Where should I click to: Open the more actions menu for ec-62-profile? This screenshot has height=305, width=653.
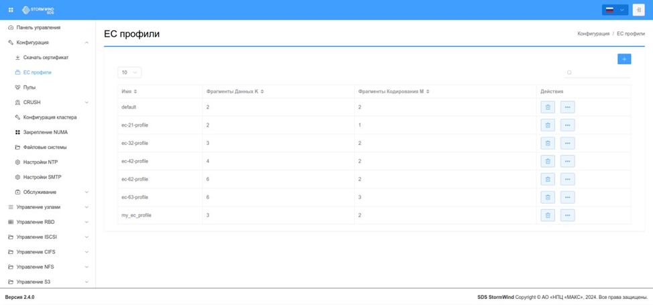click(567, 179)
